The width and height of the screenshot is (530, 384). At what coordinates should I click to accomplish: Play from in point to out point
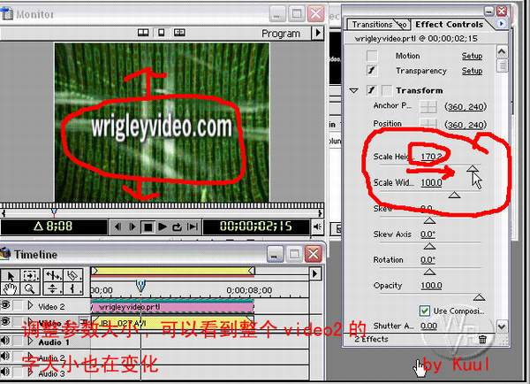click(193, 227)
